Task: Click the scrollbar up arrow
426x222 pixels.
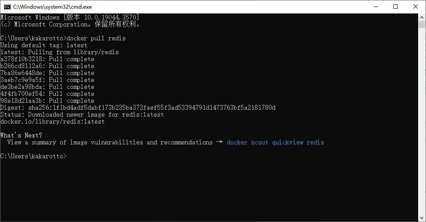Action: click(422, 17)
